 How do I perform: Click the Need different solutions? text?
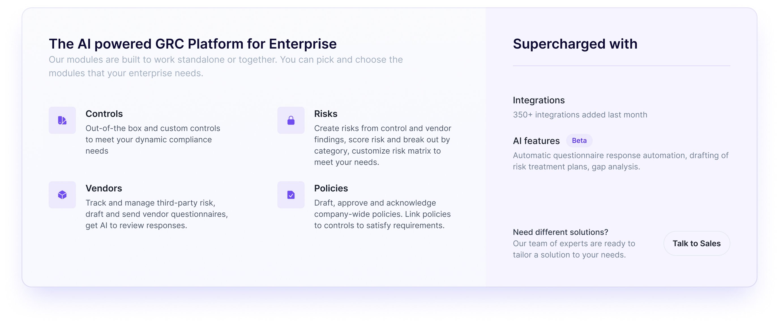tap(560, 232)
